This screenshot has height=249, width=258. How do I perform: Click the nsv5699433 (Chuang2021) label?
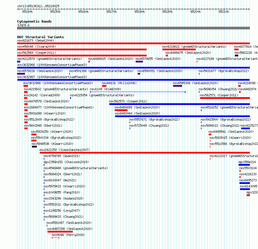click(x=63, y=217)
